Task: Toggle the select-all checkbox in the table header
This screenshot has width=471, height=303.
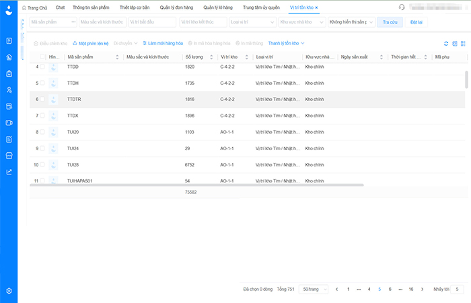Action: coord(42,57)
